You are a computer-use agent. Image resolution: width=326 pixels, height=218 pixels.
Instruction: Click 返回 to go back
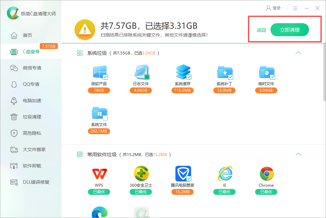pyautogui.click(x=260, y=29)
